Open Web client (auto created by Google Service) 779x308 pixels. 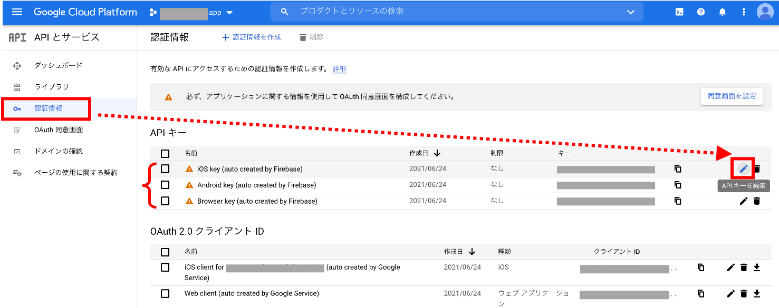(x=252, y=293)
